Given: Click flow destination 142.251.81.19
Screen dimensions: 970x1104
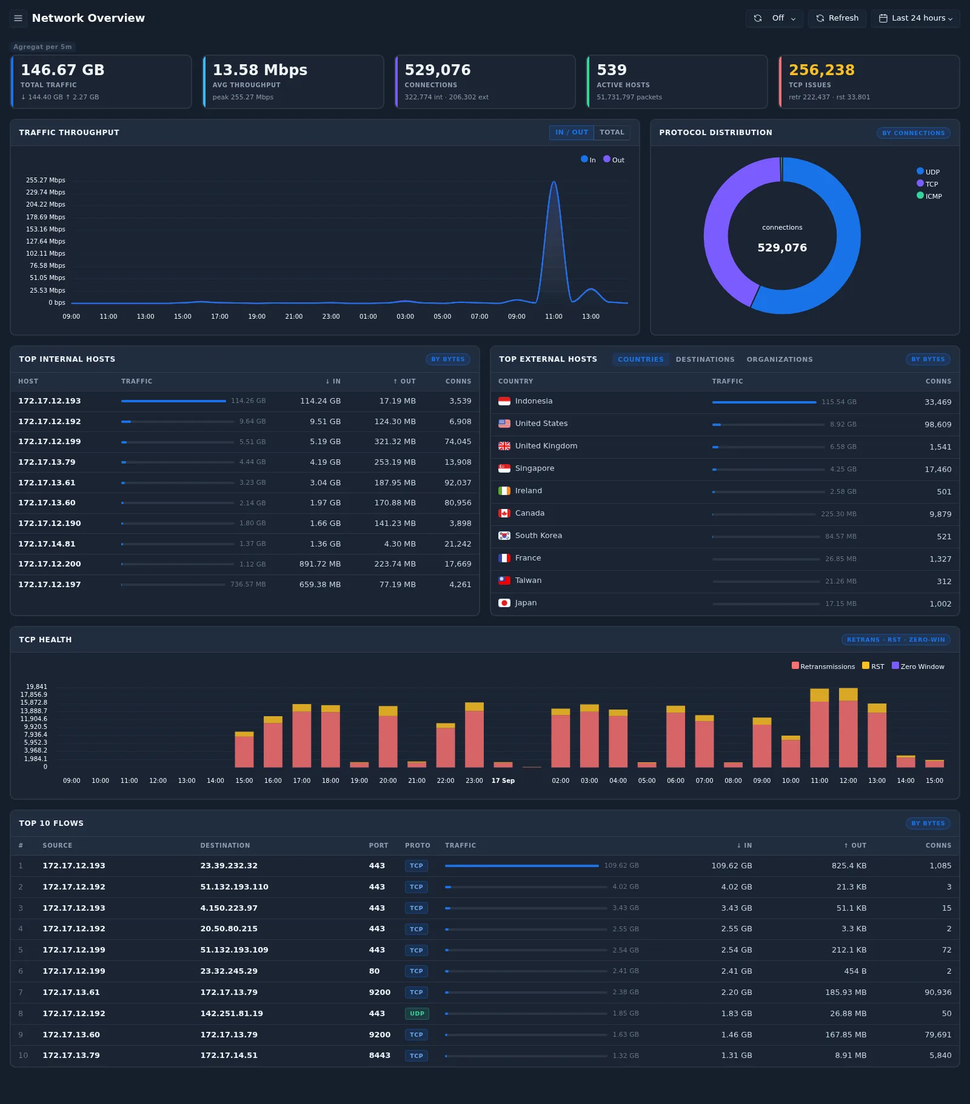Looking at the screenshot, I should coord(232,1014).
